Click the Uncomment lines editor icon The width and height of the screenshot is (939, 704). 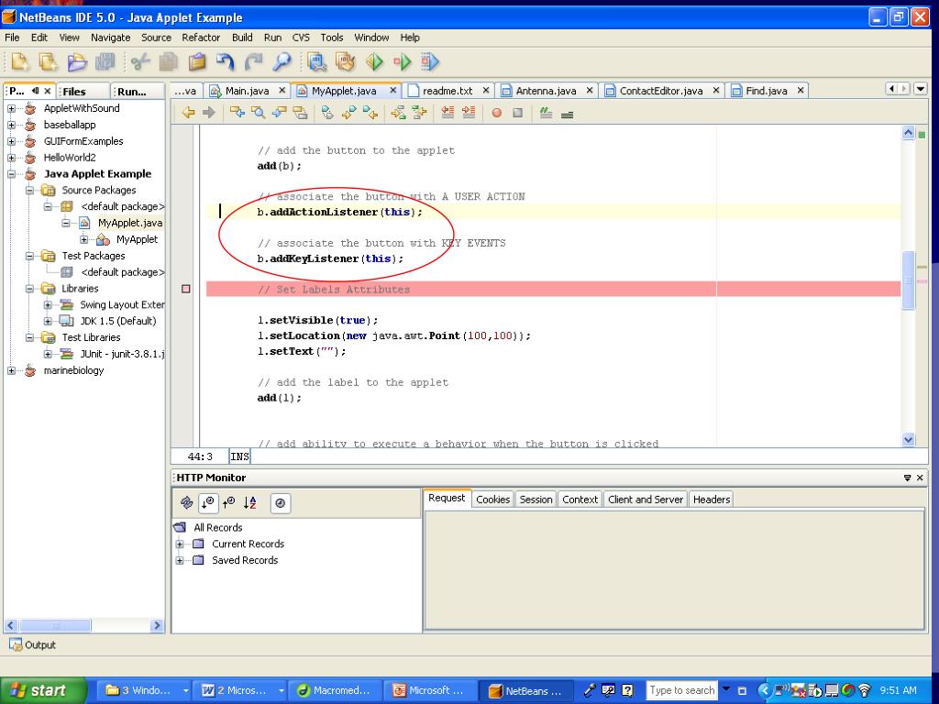[x=567, y=113]
